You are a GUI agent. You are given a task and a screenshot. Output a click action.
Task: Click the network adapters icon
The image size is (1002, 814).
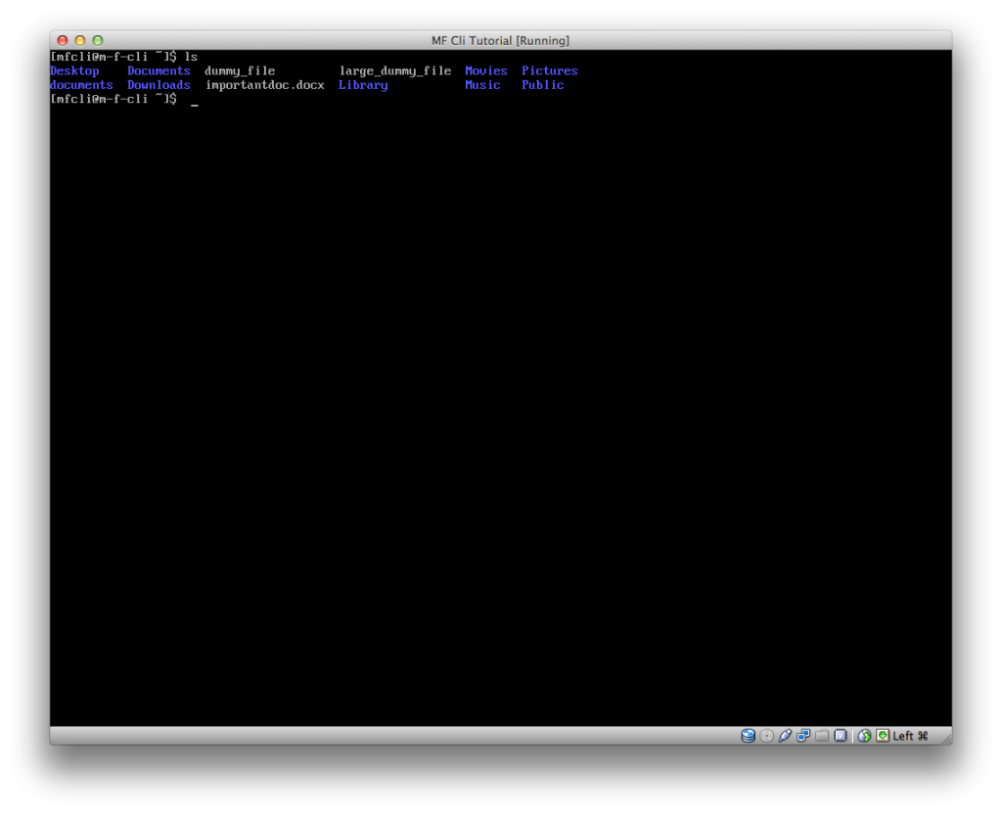(x=803, y=736)
